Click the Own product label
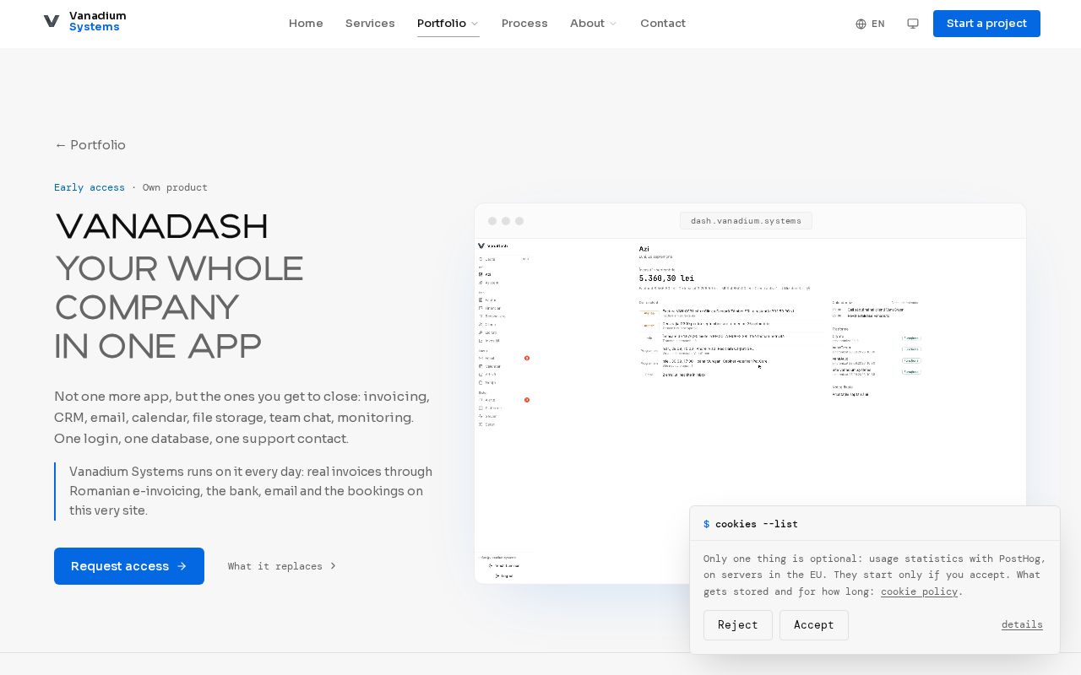 coord(175,187)
